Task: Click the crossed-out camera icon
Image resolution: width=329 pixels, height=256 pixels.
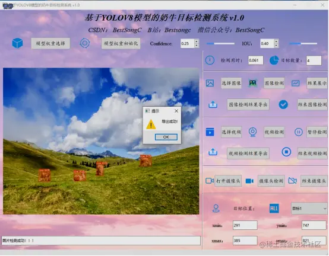Action: tap(293, 181)
